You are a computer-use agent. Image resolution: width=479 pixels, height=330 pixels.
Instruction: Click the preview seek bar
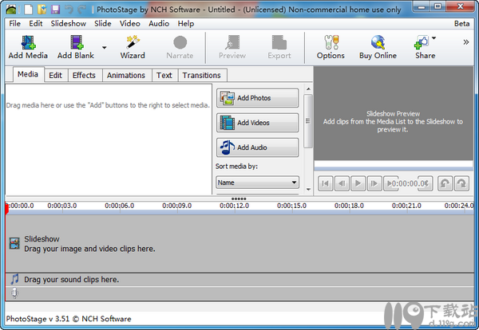coord(394,169)
